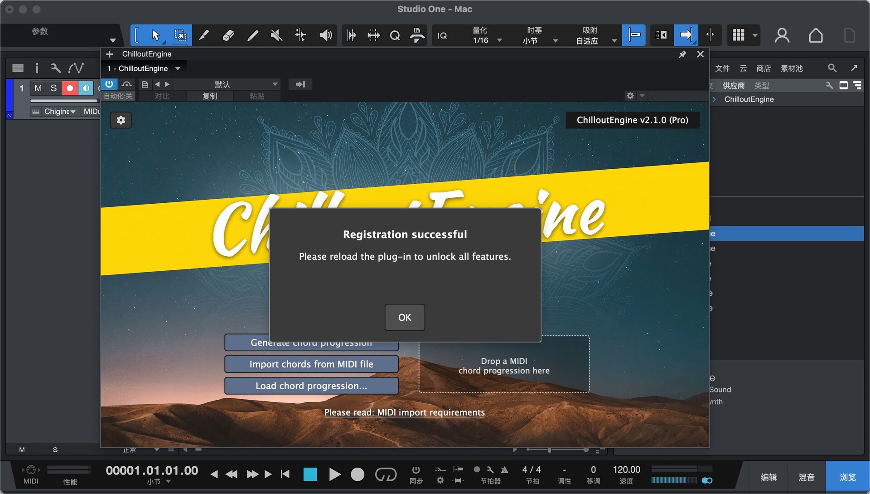The width and height of the screenshot is (870, 494).
Task: Select the Paint (pencil) tool
Action: pos(253,35)
